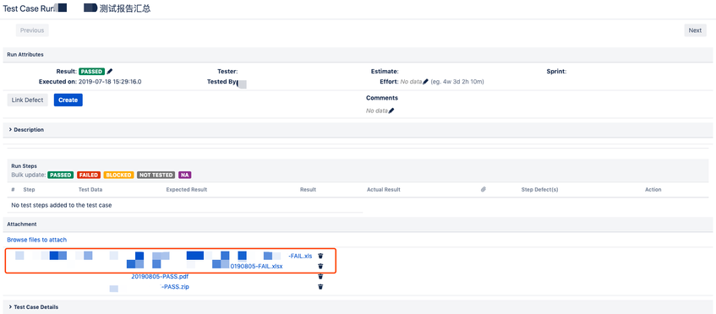
Task: Click the Run Attributes section header
Action: (25, 54)
